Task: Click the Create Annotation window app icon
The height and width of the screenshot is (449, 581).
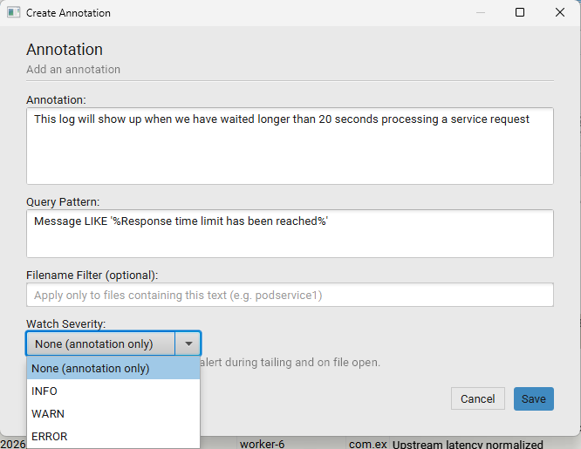Action: click(x=13, y=12)
